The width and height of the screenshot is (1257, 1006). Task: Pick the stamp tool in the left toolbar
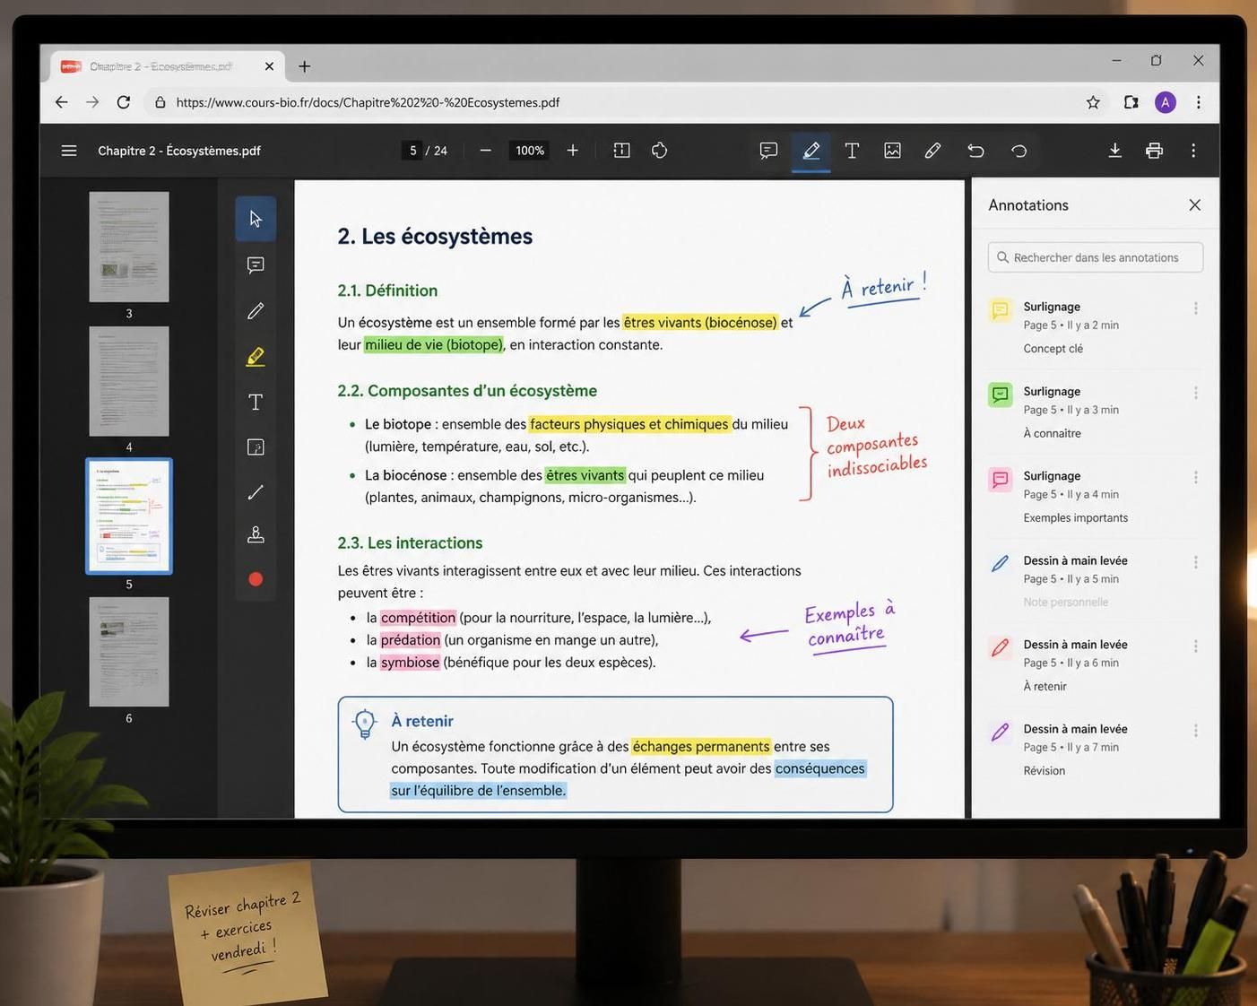[x=256, y=535]
